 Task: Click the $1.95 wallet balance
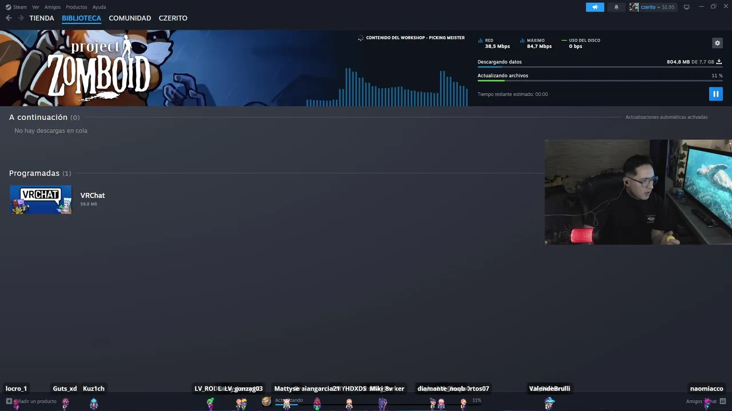point(668,7)
